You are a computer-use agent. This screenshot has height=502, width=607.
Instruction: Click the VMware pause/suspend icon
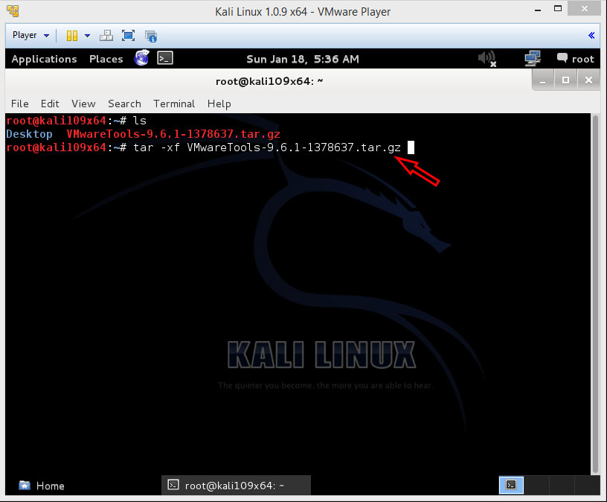(x=72, y=35)
